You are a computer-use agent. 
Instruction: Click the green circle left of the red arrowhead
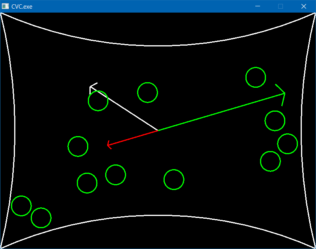click(x=78, y=146)
